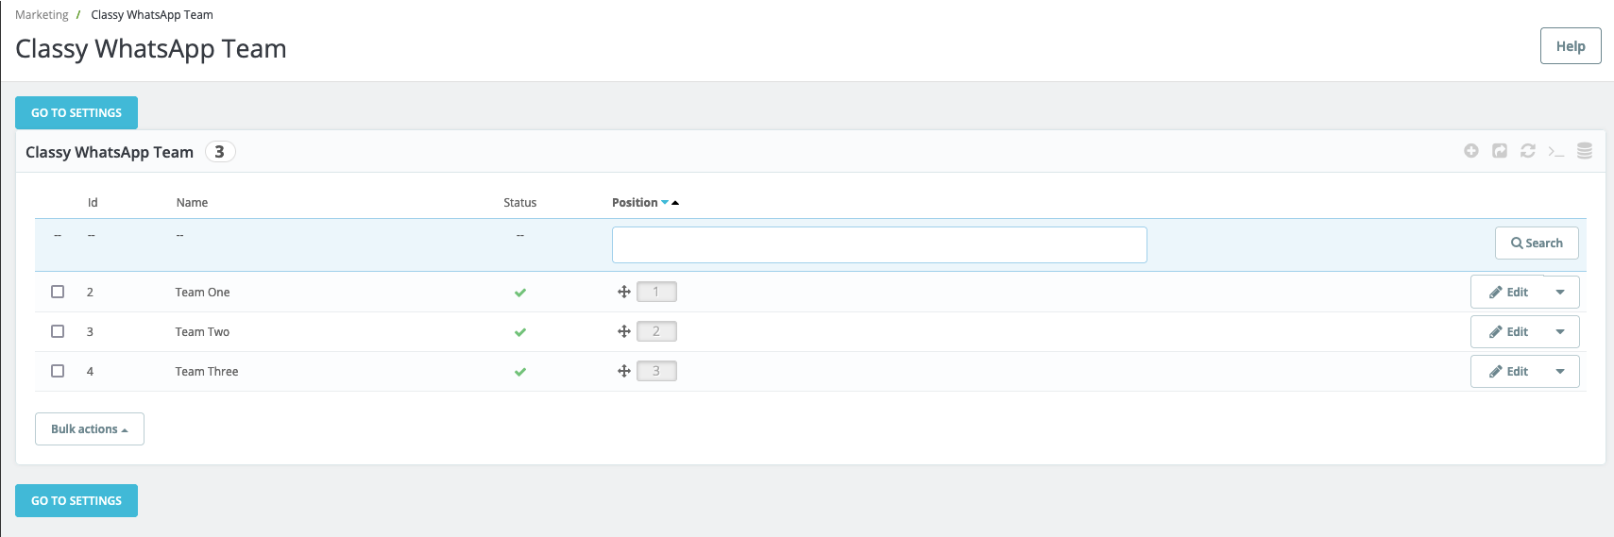Go to Marketing breadcrumb
The width and height of the screenshot is (1614, 537).
pos(42,15)
